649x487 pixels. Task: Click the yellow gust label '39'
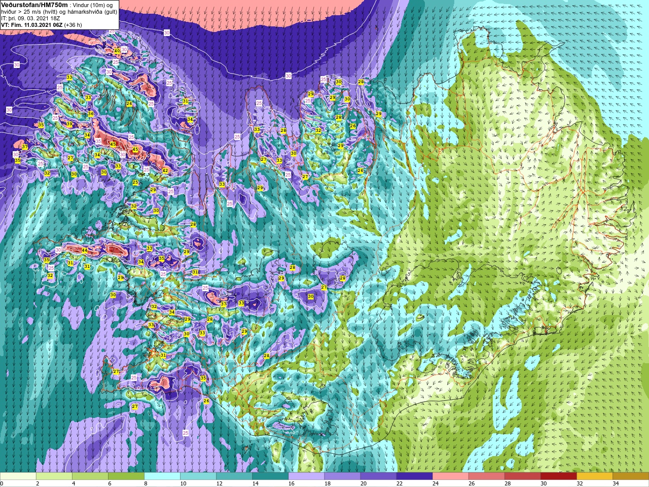tap(69, 124)
